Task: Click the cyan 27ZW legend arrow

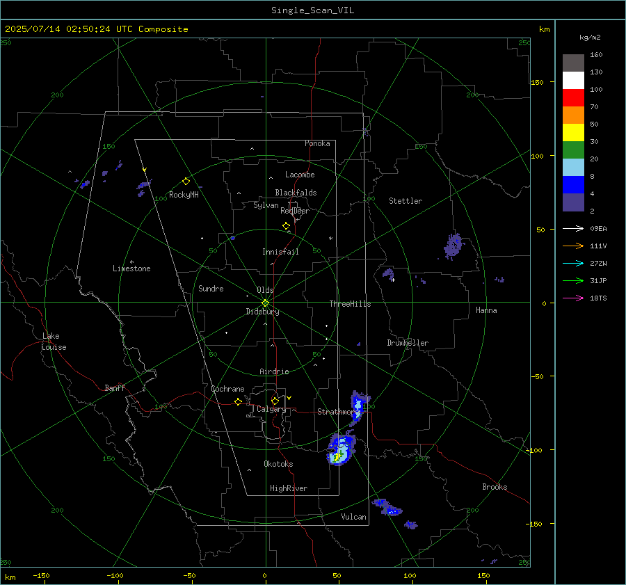Action: tap(573, 263)
